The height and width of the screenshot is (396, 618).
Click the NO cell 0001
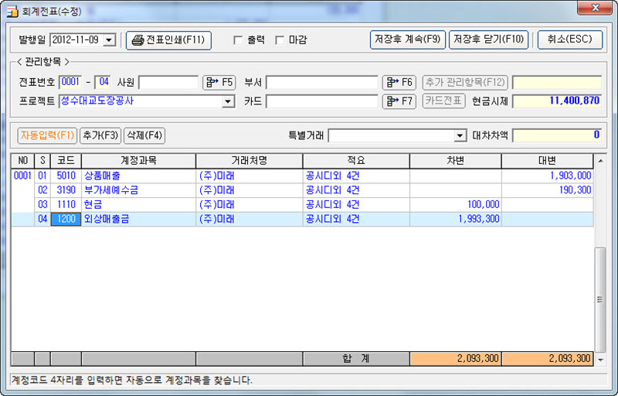tap(22, 176)
